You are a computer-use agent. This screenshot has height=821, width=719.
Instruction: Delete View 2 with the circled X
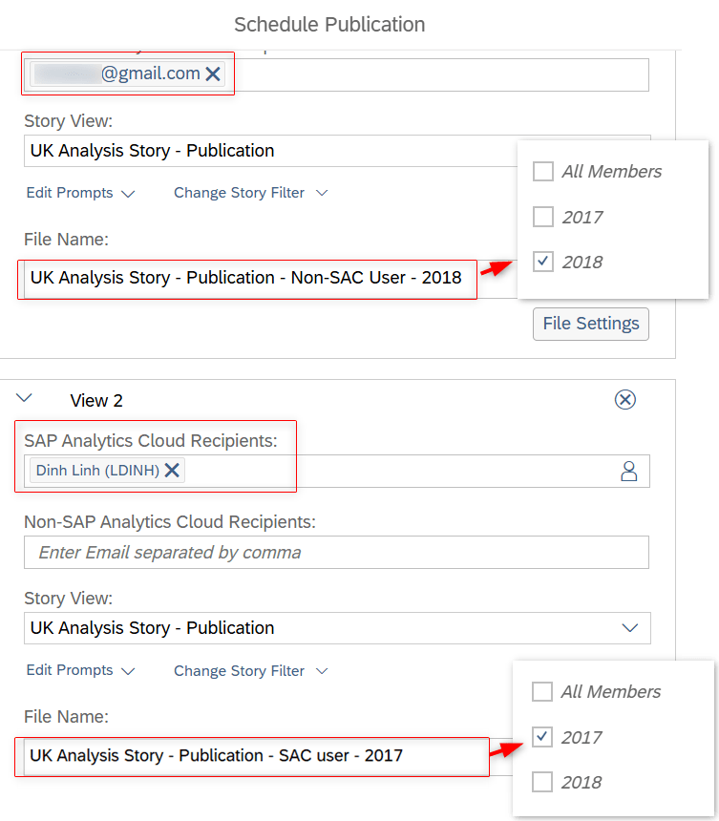click(624, 400)
